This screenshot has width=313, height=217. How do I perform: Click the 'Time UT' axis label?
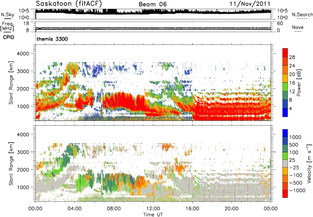tap(153, 215)
